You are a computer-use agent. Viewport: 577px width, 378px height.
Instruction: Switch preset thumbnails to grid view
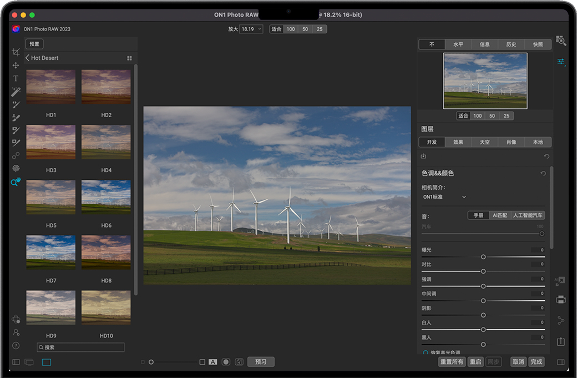pyautogui.click(x=129, y=58)
